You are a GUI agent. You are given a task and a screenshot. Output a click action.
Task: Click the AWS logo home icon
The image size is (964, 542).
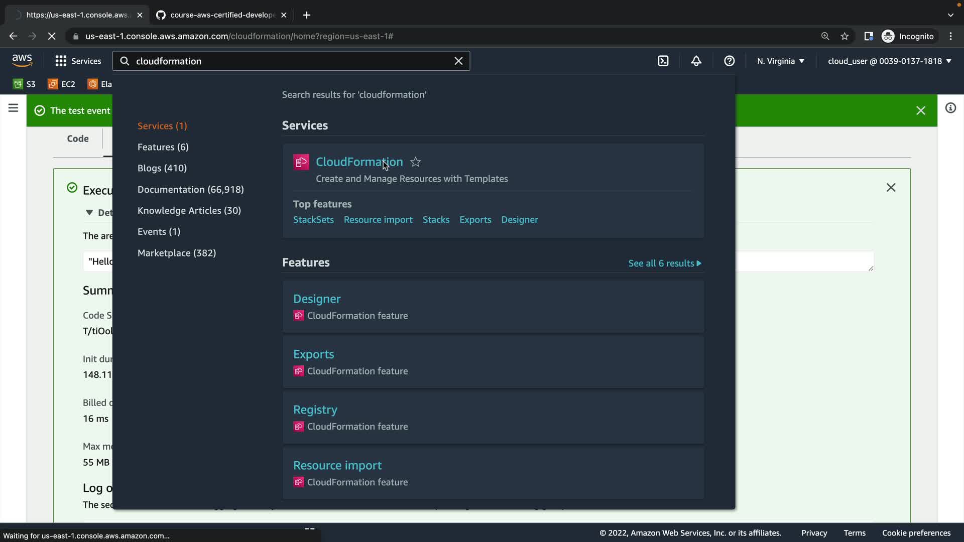22,61
